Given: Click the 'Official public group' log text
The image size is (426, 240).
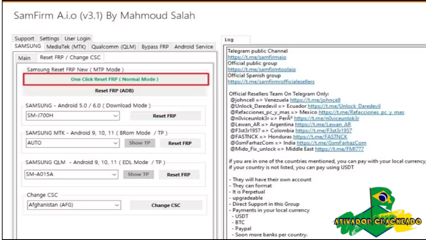Looking at the screenshot, I should click(253, 63).
